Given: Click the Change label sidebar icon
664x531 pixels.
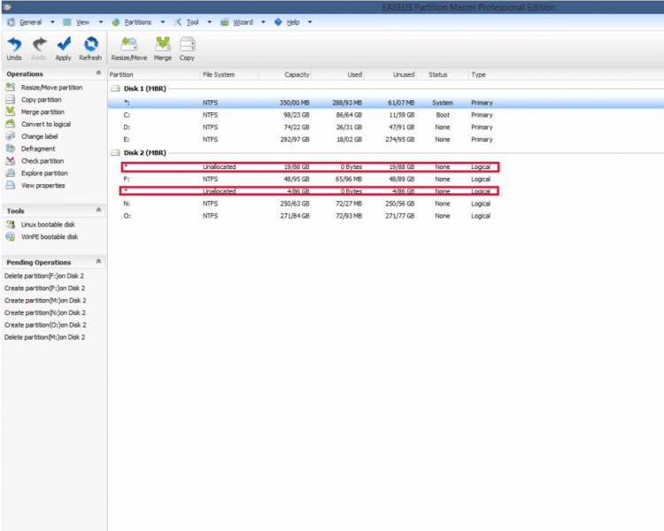Looking at the screenshot, I should 10,136.
